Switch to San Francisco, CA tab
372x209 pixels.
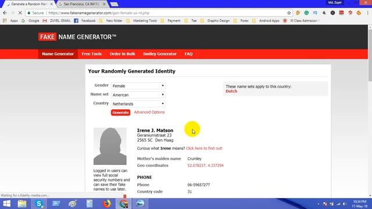(81, 4)
